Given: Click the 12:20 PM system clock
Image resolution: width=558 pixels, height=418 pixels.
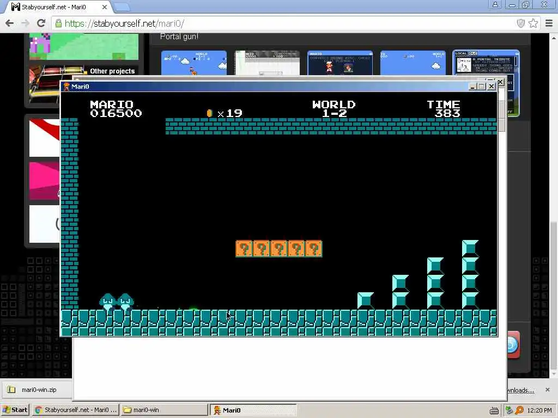Looking at the screenshot, I should [x=539, y=410].
